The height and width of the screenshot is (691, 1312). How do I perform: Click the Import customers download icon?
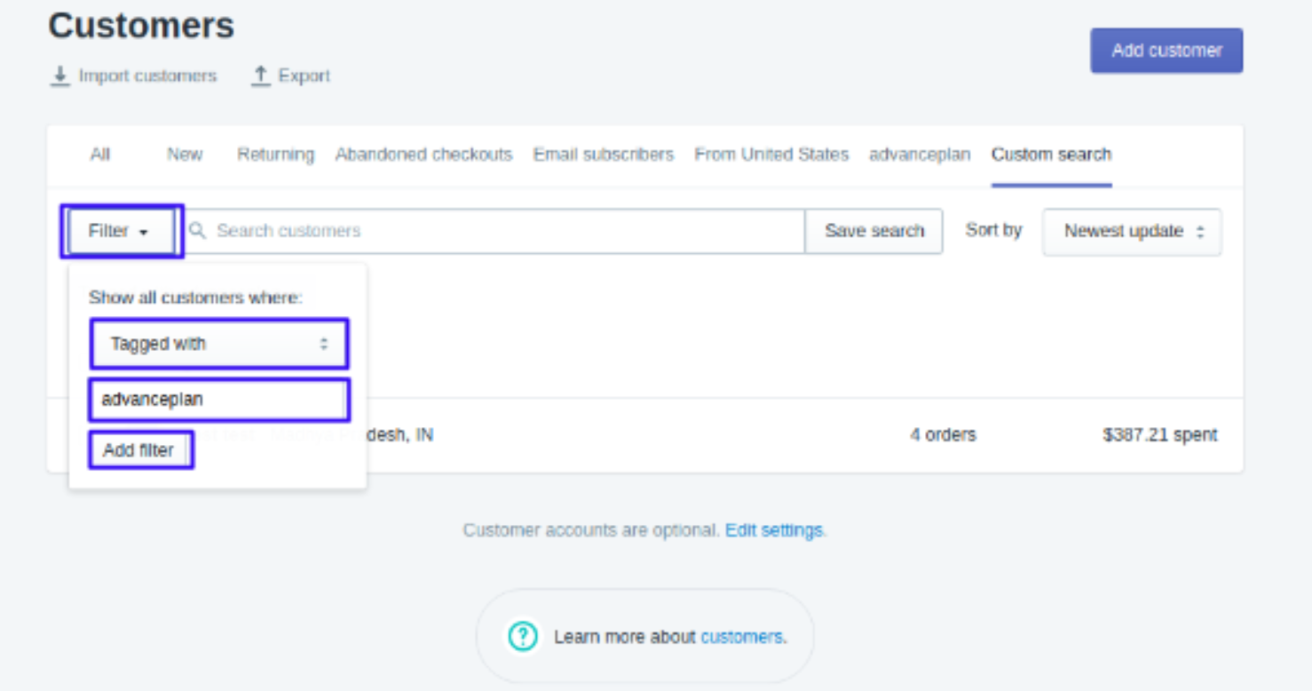tap(59, 76)
